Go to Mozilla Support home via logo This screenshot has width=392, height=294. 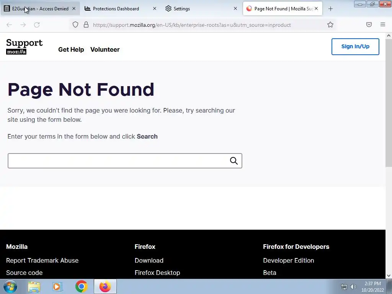[x=24, y=46]
